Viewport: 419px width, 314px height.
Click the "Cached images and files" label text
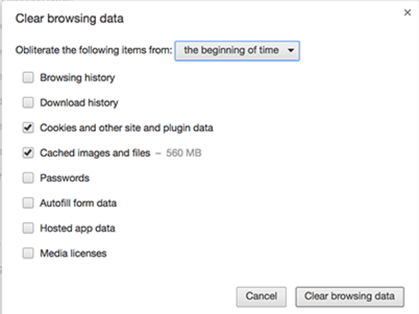(x=95, y=153)
